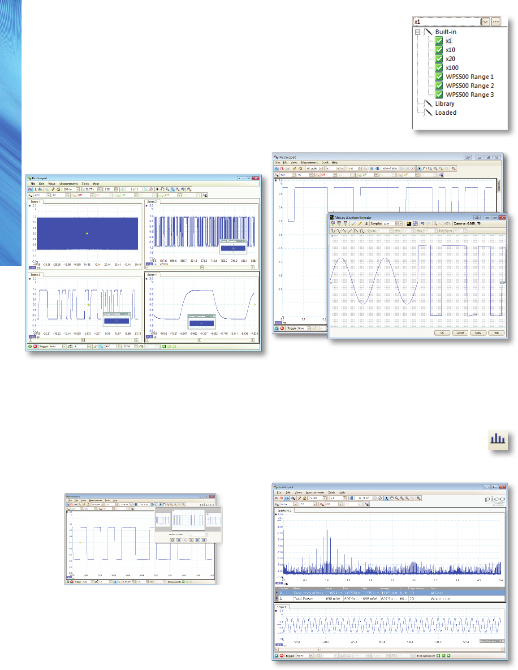Click the undo arrow in Arbitrary Waveform Generator
518x670 pixels.
pos(423,224)
